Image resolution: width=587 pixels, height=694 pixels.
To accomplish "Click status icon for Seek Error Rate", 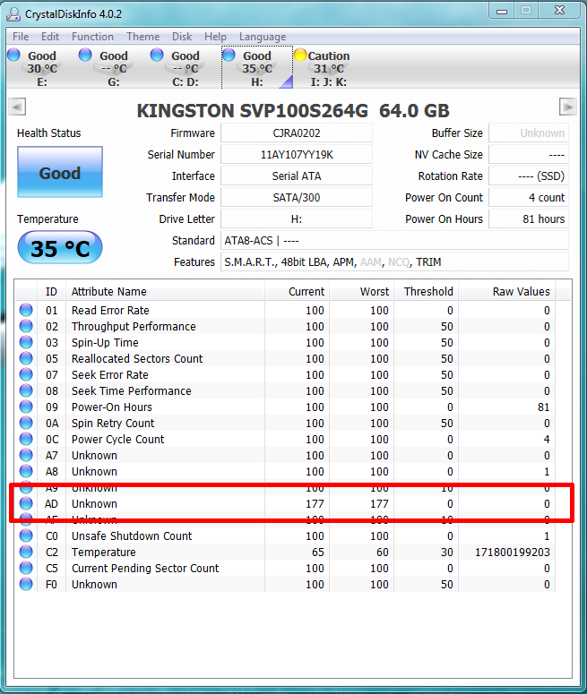I will pyautogui.click(x=26, y=374).
